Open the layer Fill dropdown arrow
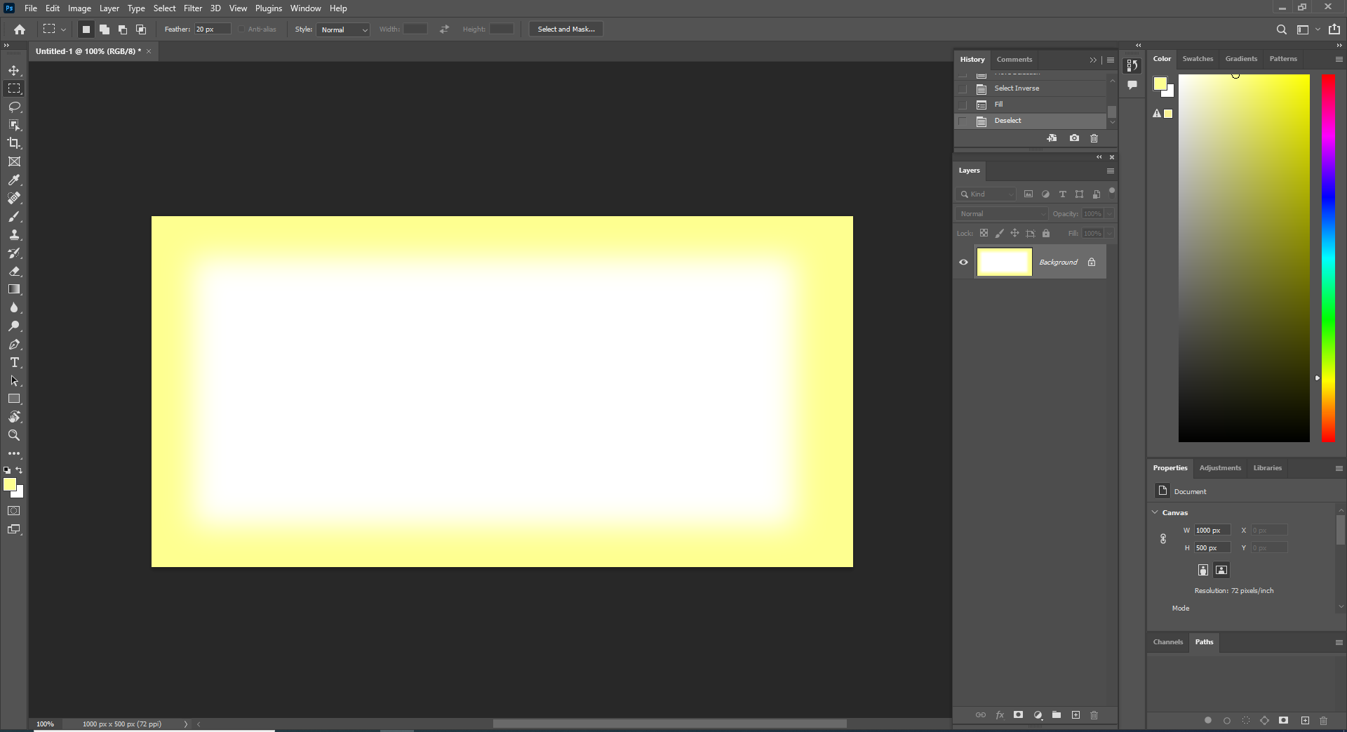Screen dimensions: 1347x732 click(1109, 233)
